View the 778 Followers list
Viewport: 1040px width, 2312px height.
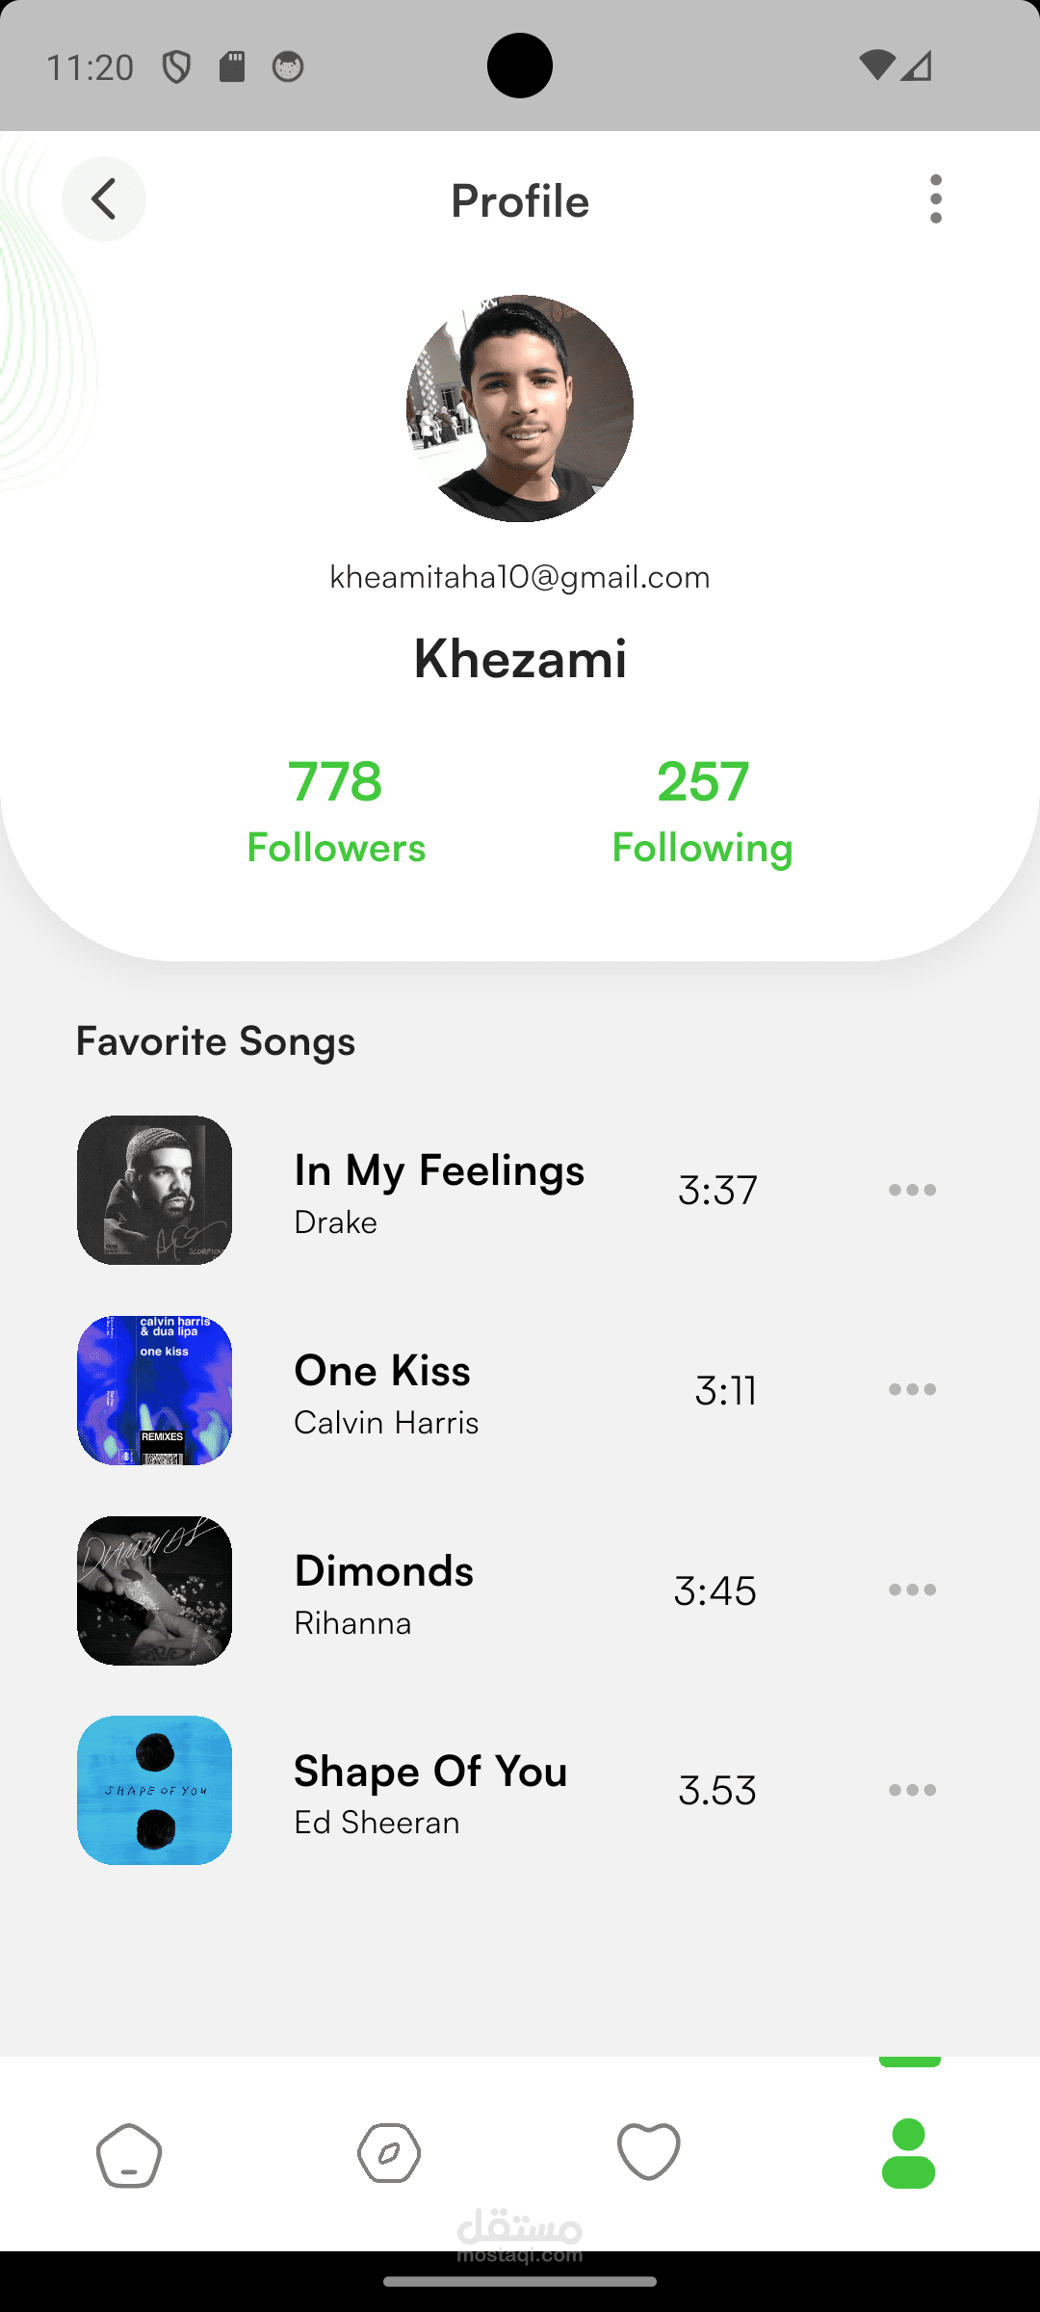click(336, 811)
